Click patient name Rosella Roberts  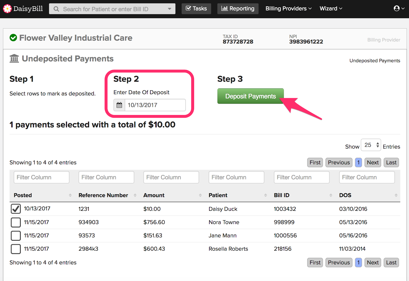pos(228,249)
